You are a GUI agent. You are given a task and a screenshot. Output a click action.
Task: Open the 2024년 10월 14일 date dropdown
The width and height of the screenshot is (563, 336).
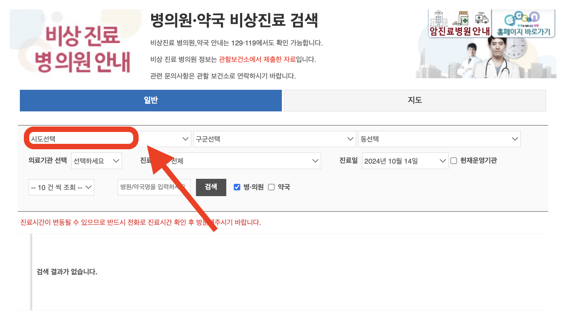[x=405, y=160]
